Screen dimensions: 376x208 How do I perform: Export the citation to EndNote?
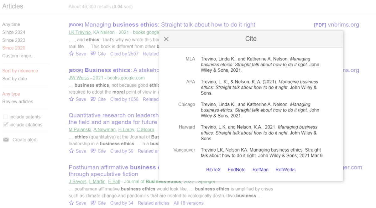coord(237,169)
